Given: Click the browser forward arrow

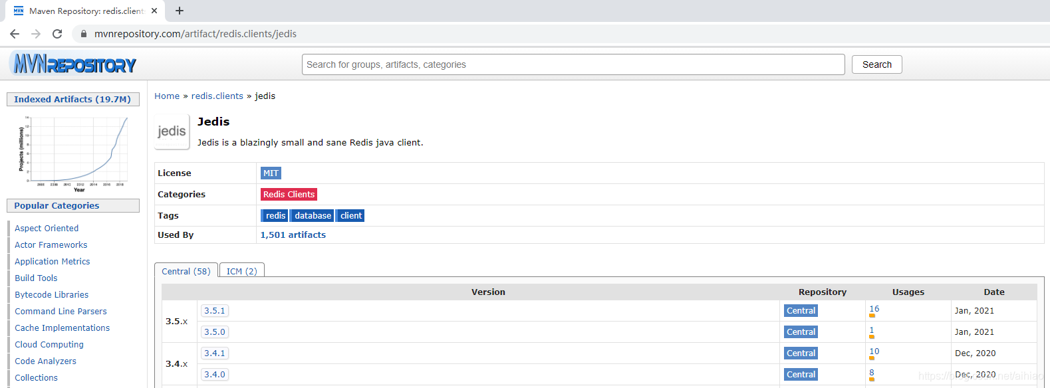Looking at the screenshot, I should tap(36, 34).
